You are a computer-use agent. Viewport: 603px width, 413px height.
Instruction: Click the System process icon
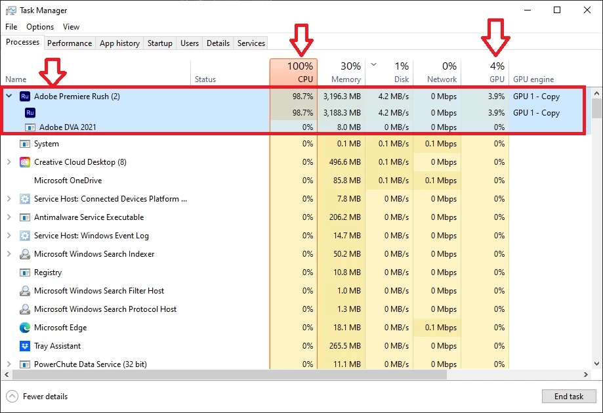pos(25,144)
